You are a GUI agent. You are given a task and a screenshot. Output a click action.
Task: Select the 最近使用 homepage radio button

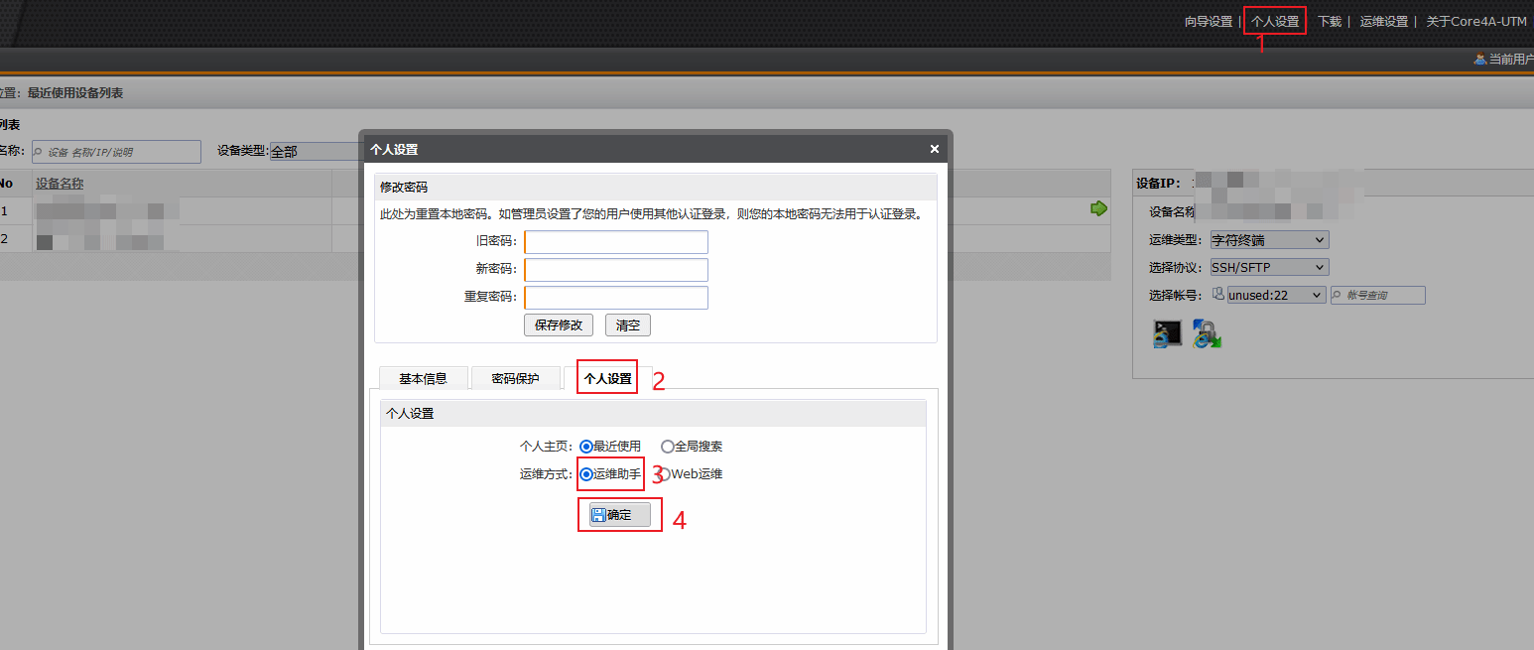(x=586, y=447)
